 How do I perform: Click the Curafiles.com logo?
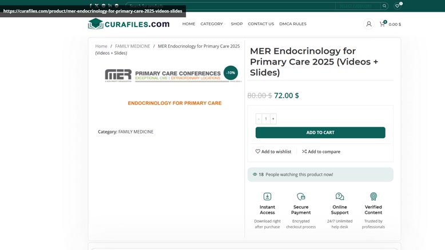[x=129, y=24]
